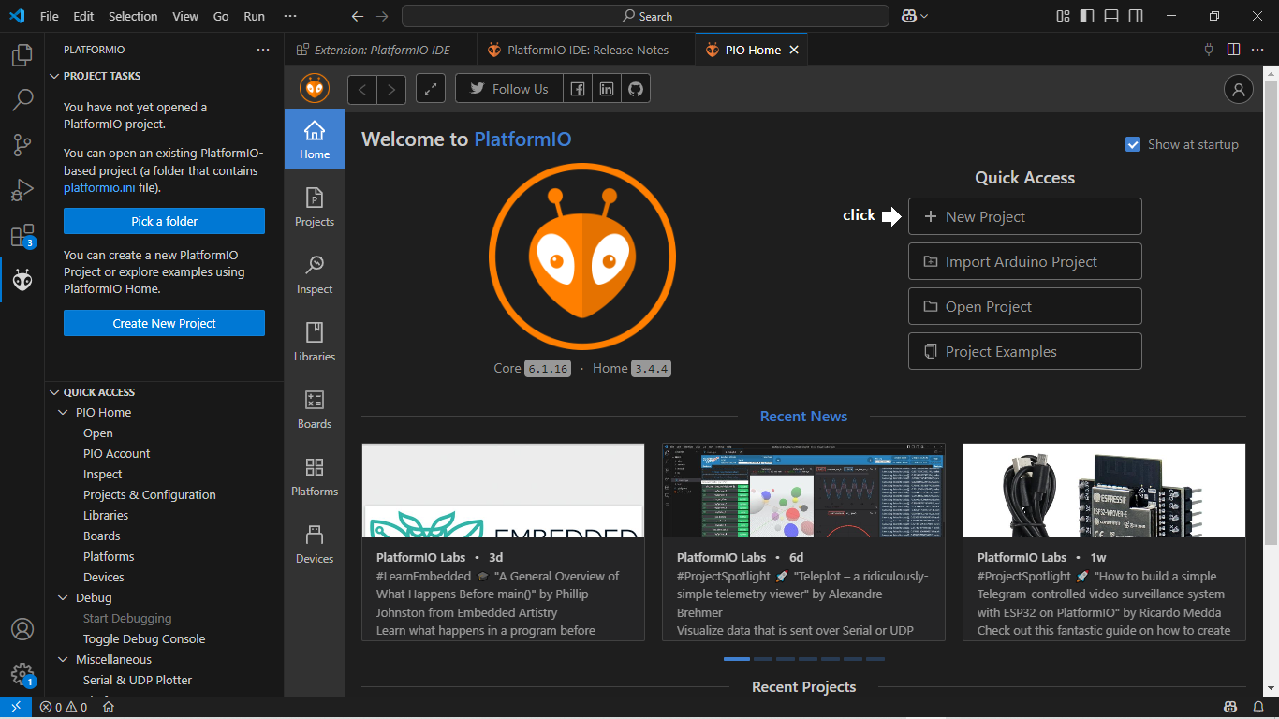Open the Copilot dropdown arrow
Viewport: 1279px width, 719px height.
925,16
